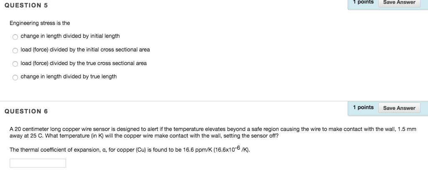Focus the Question 6 temperature answer box
The height and width of the screenshot is (175, 428).
coord(38,163)
